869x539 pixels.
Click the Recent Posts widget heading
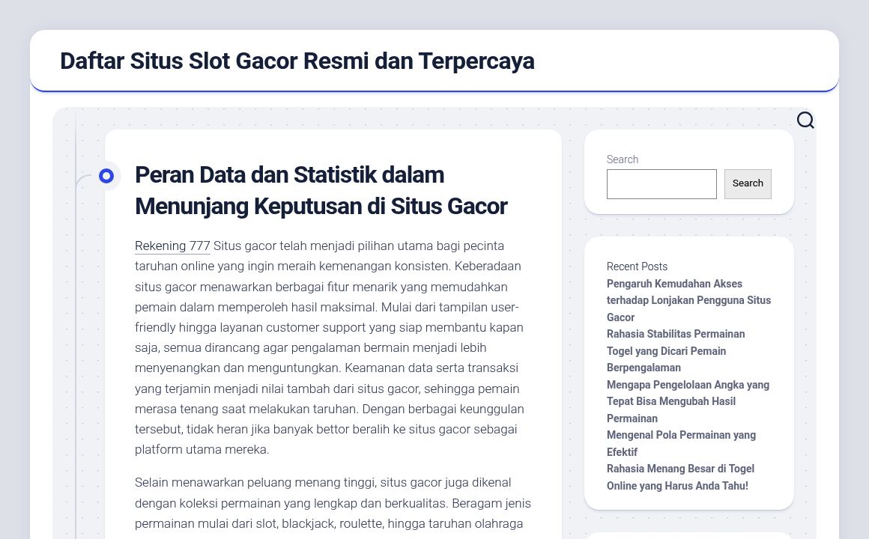click(637, 267)
